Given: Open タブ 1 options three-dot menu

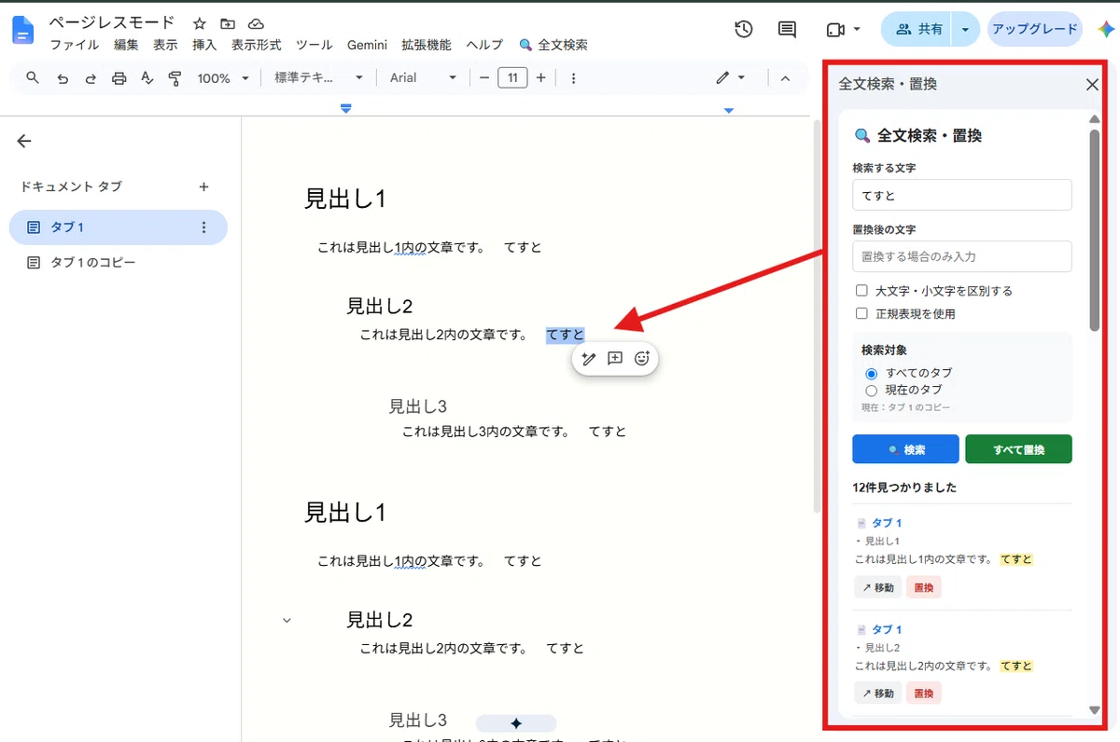Looking at the screenshot, I should [x=203, y=227].
